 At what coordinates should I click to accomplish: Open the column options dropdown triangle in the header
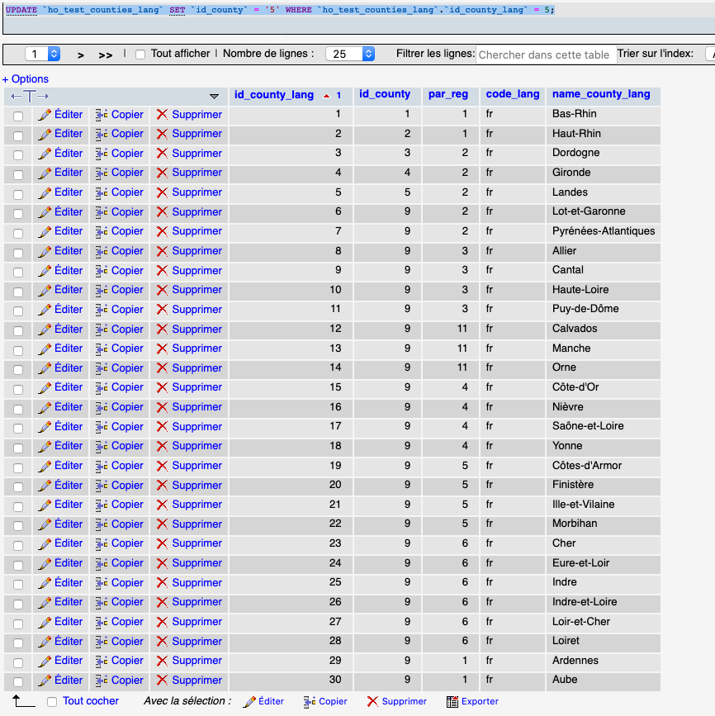point(214,96)
